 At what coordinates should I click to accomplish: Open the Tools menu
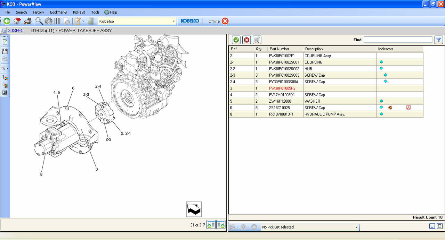coord(95,12)
